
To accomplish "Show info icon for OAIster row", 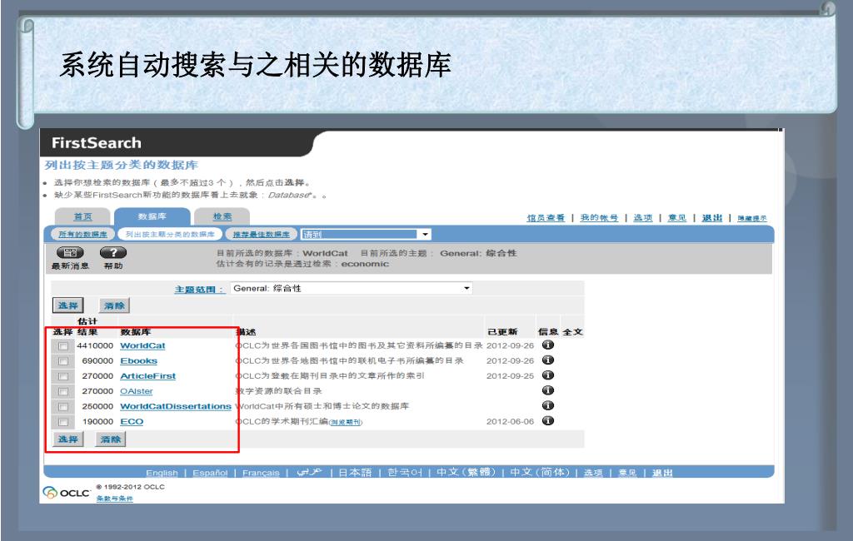I will coord(548,390).
